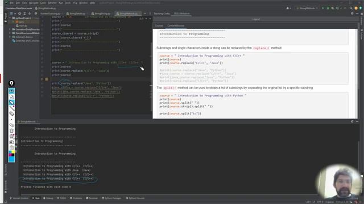Expand DataStructuresWithLists folder
The width and height of the screenshot is (364, 204).
[x=10, y=33]
